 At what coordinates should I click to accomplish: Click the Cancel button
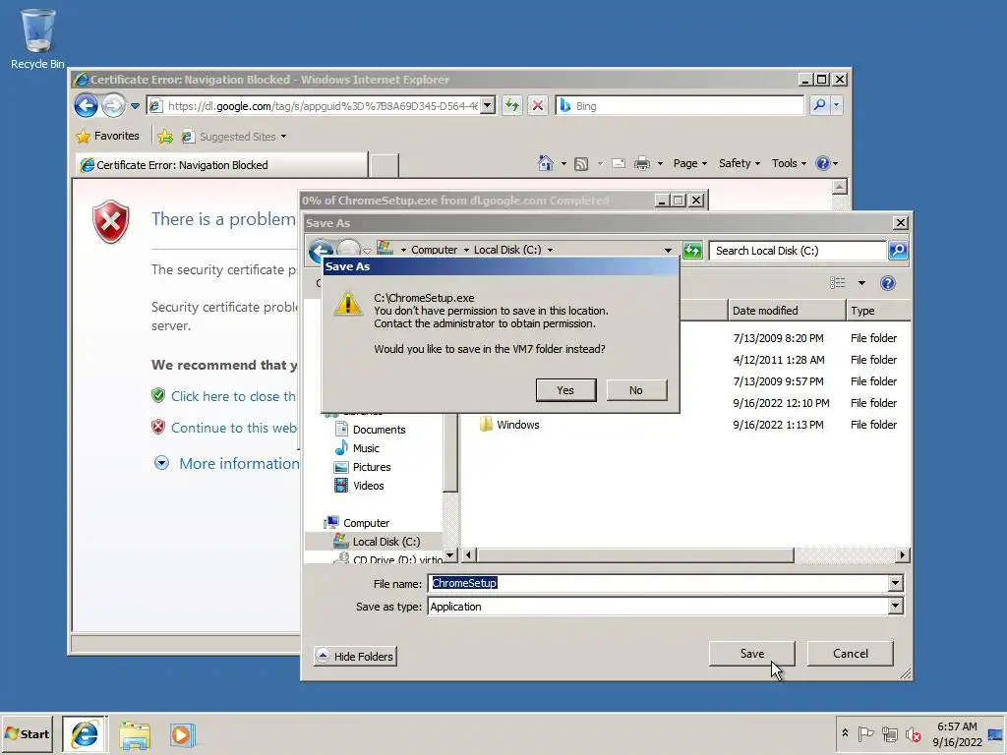(x=851, y=653)
